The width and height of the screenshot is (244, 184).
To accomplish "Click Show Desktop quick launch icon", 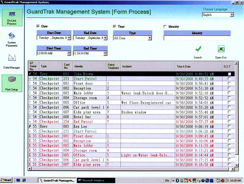I will point(18,180).
